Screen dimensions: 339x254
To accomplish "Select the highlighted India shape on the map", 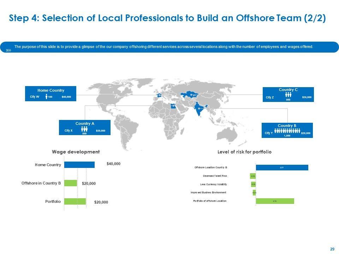I will [199, 109].
